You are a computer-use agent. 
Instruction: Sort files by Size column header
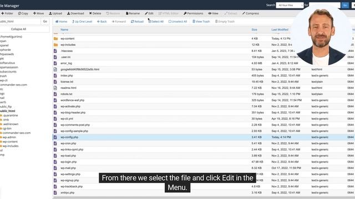[x=254, y=29]
